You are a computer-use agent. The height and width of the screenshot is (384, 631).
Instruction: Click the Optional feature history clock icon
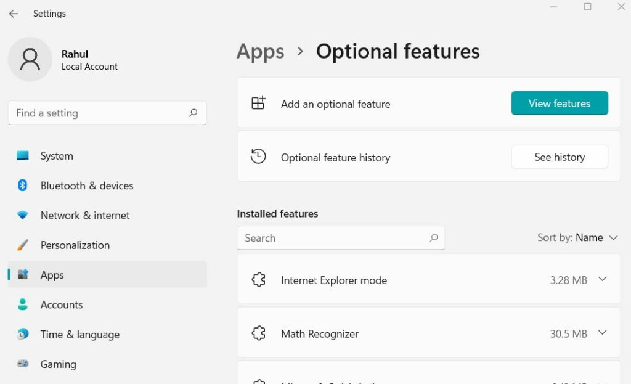point(258,157)
